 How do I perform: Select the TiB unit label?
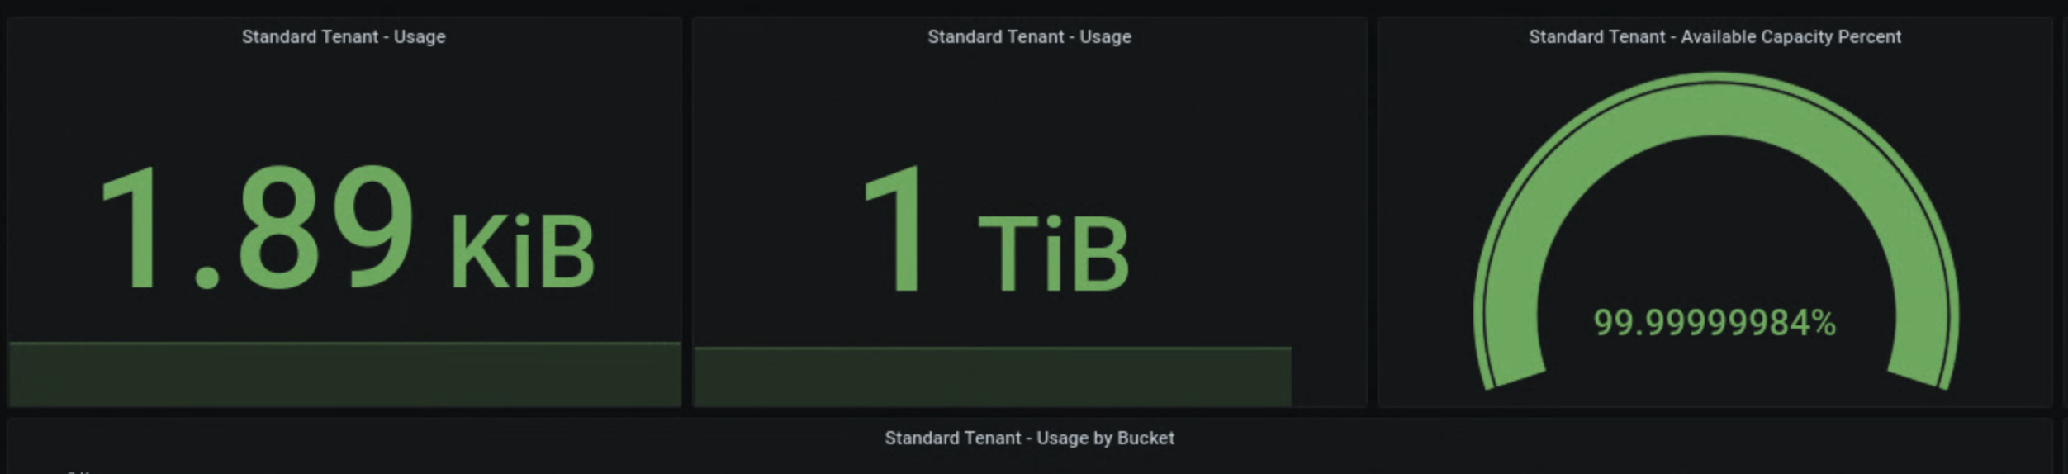[x=1053, y=254]
